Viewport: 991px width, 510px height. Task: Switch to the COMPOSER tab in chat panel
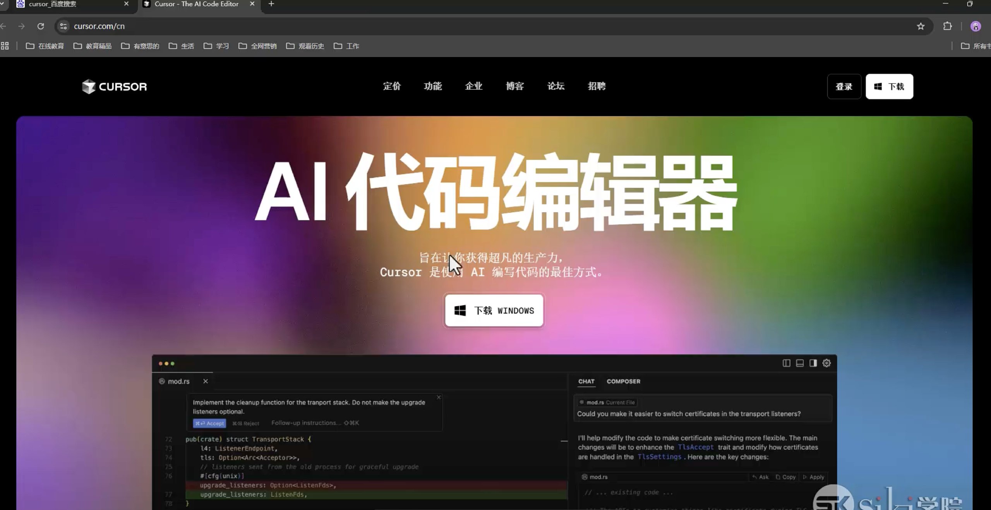(623, 381)
